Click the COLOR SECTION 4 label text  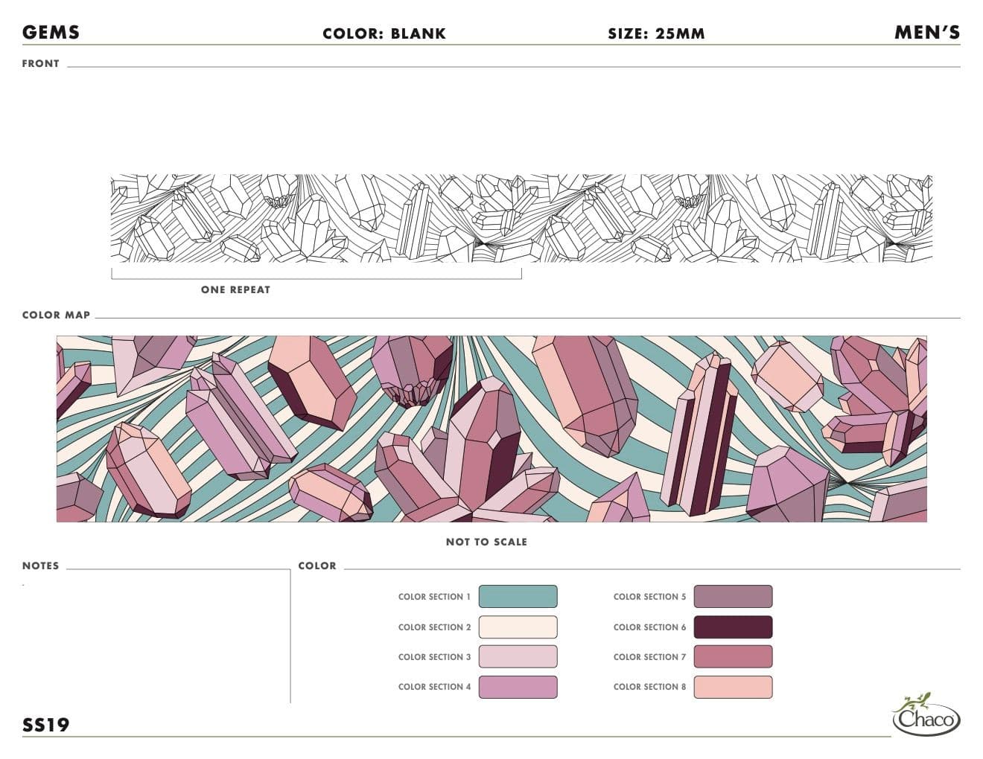pyautogui.click(x=434, y=687)
